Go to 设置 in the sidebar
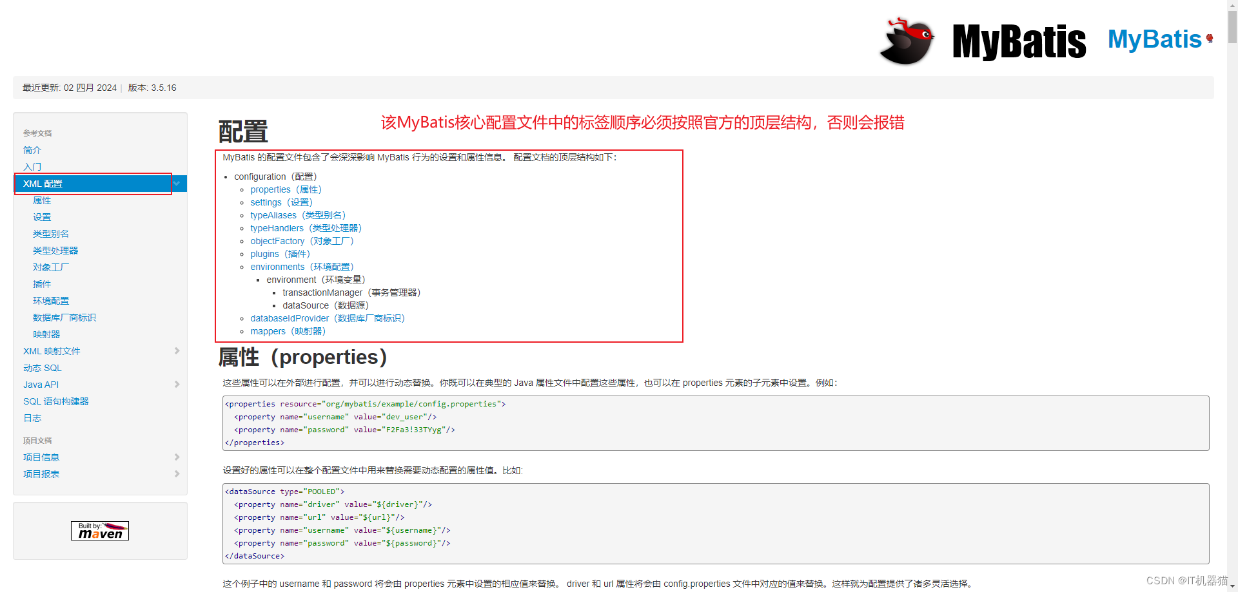 click(x=42, y=217)
